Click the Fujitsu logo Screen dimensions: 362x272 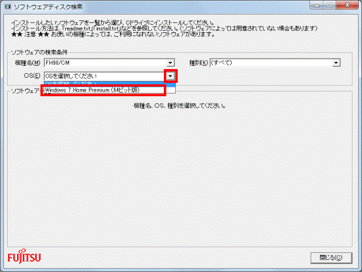click(24, 256)
